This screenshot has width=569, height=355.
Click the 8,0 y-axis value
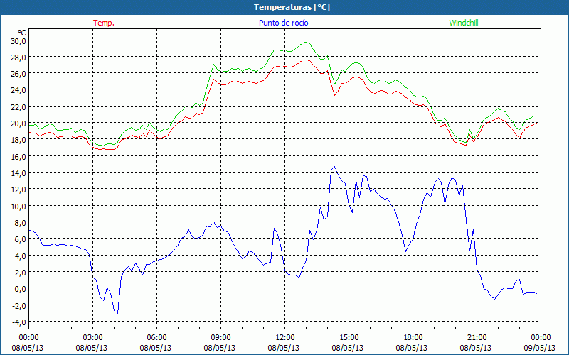[20, 222]
